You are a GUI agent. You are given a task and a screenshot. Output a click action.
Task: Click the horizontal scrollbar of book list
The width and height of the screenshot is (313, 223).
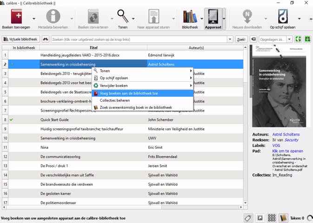tap(122, 207)
